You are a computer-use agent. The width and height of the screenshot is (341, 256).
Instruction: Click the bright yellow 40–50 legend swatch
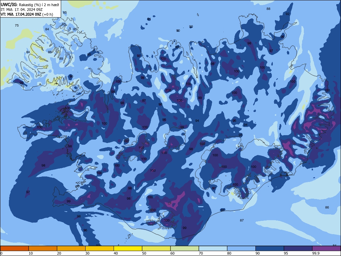[x=128, y=248]
